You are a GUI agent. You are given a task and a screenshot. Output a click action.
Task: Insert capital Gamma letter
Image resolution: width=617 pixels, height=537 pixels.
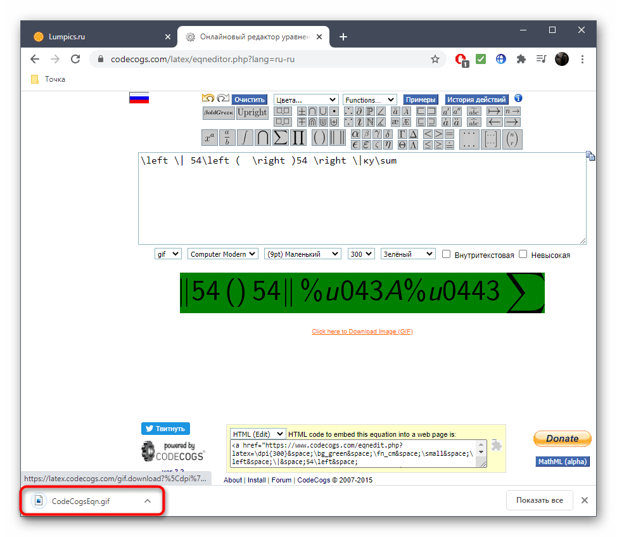[402, 134]
